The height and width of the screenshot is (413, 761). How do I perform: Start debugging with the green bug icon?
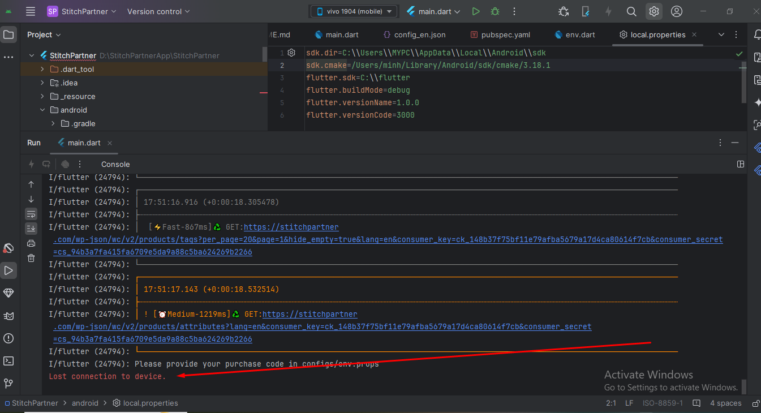pyautogui.click(x=495, y=11)
